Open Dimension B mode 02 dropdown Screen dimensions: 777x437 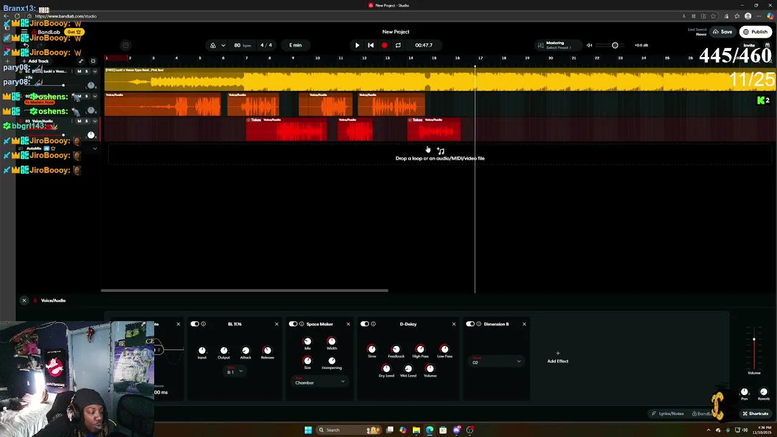click(x=497, y=362)
